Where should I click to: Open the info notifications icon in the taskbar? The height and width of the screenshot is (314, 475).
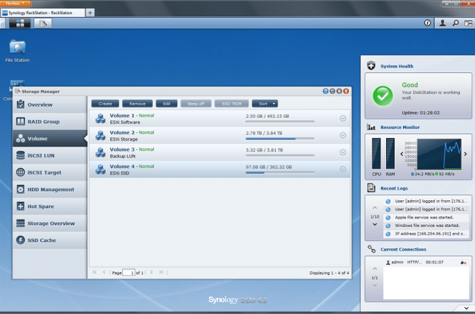[x=427, y=23]
